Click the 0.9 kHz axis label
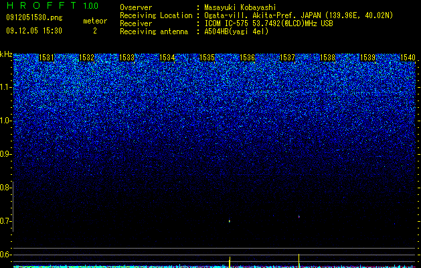Screen dimensions: 421x268 [5, 154]
